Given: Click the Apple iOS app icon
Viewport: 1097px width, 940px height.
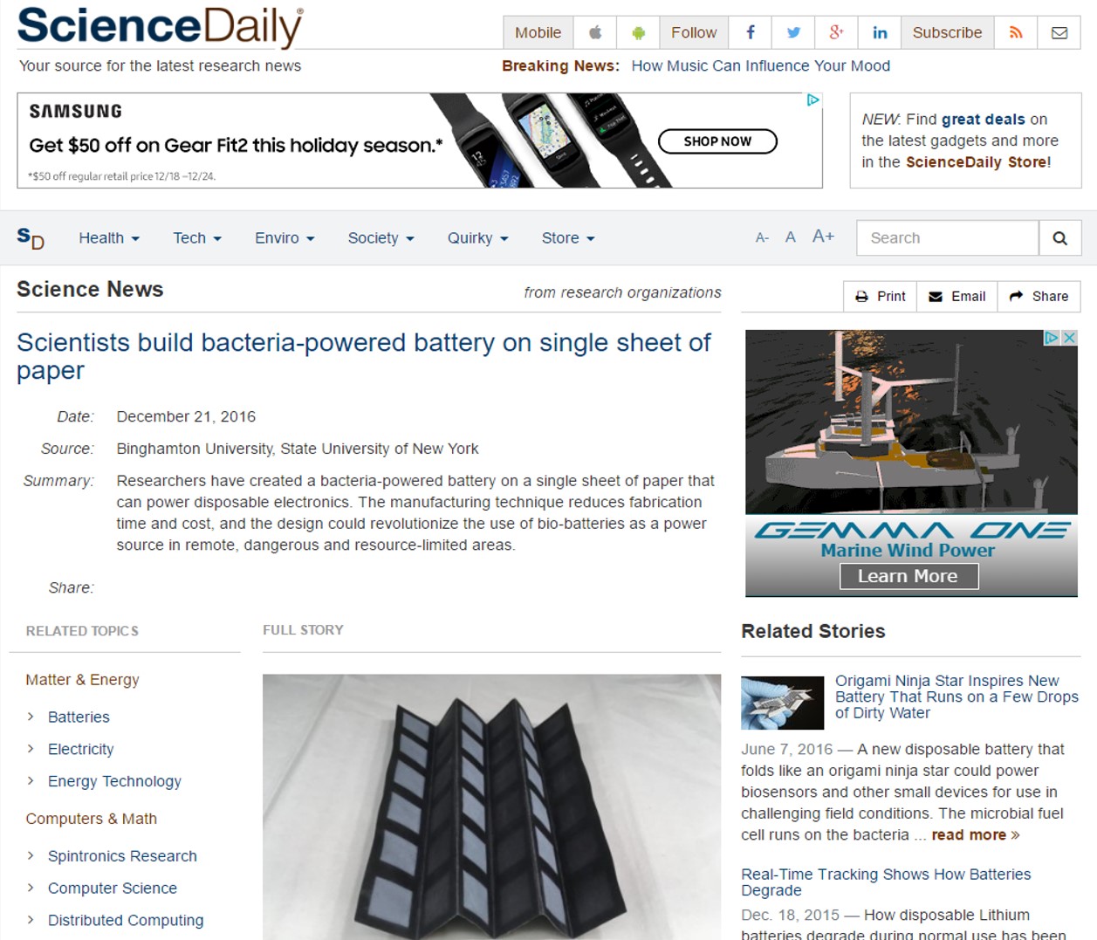Looking at the screenshot, I should [595, 33].
